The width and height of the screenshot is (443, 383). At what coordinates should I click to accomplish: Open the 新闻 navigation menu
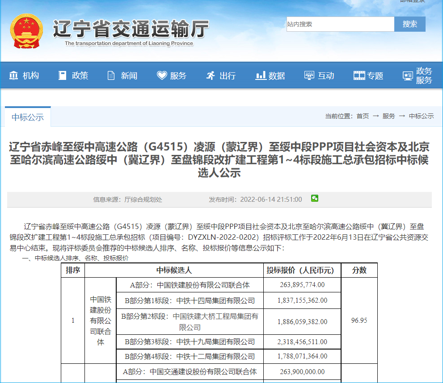pos(129,75)
